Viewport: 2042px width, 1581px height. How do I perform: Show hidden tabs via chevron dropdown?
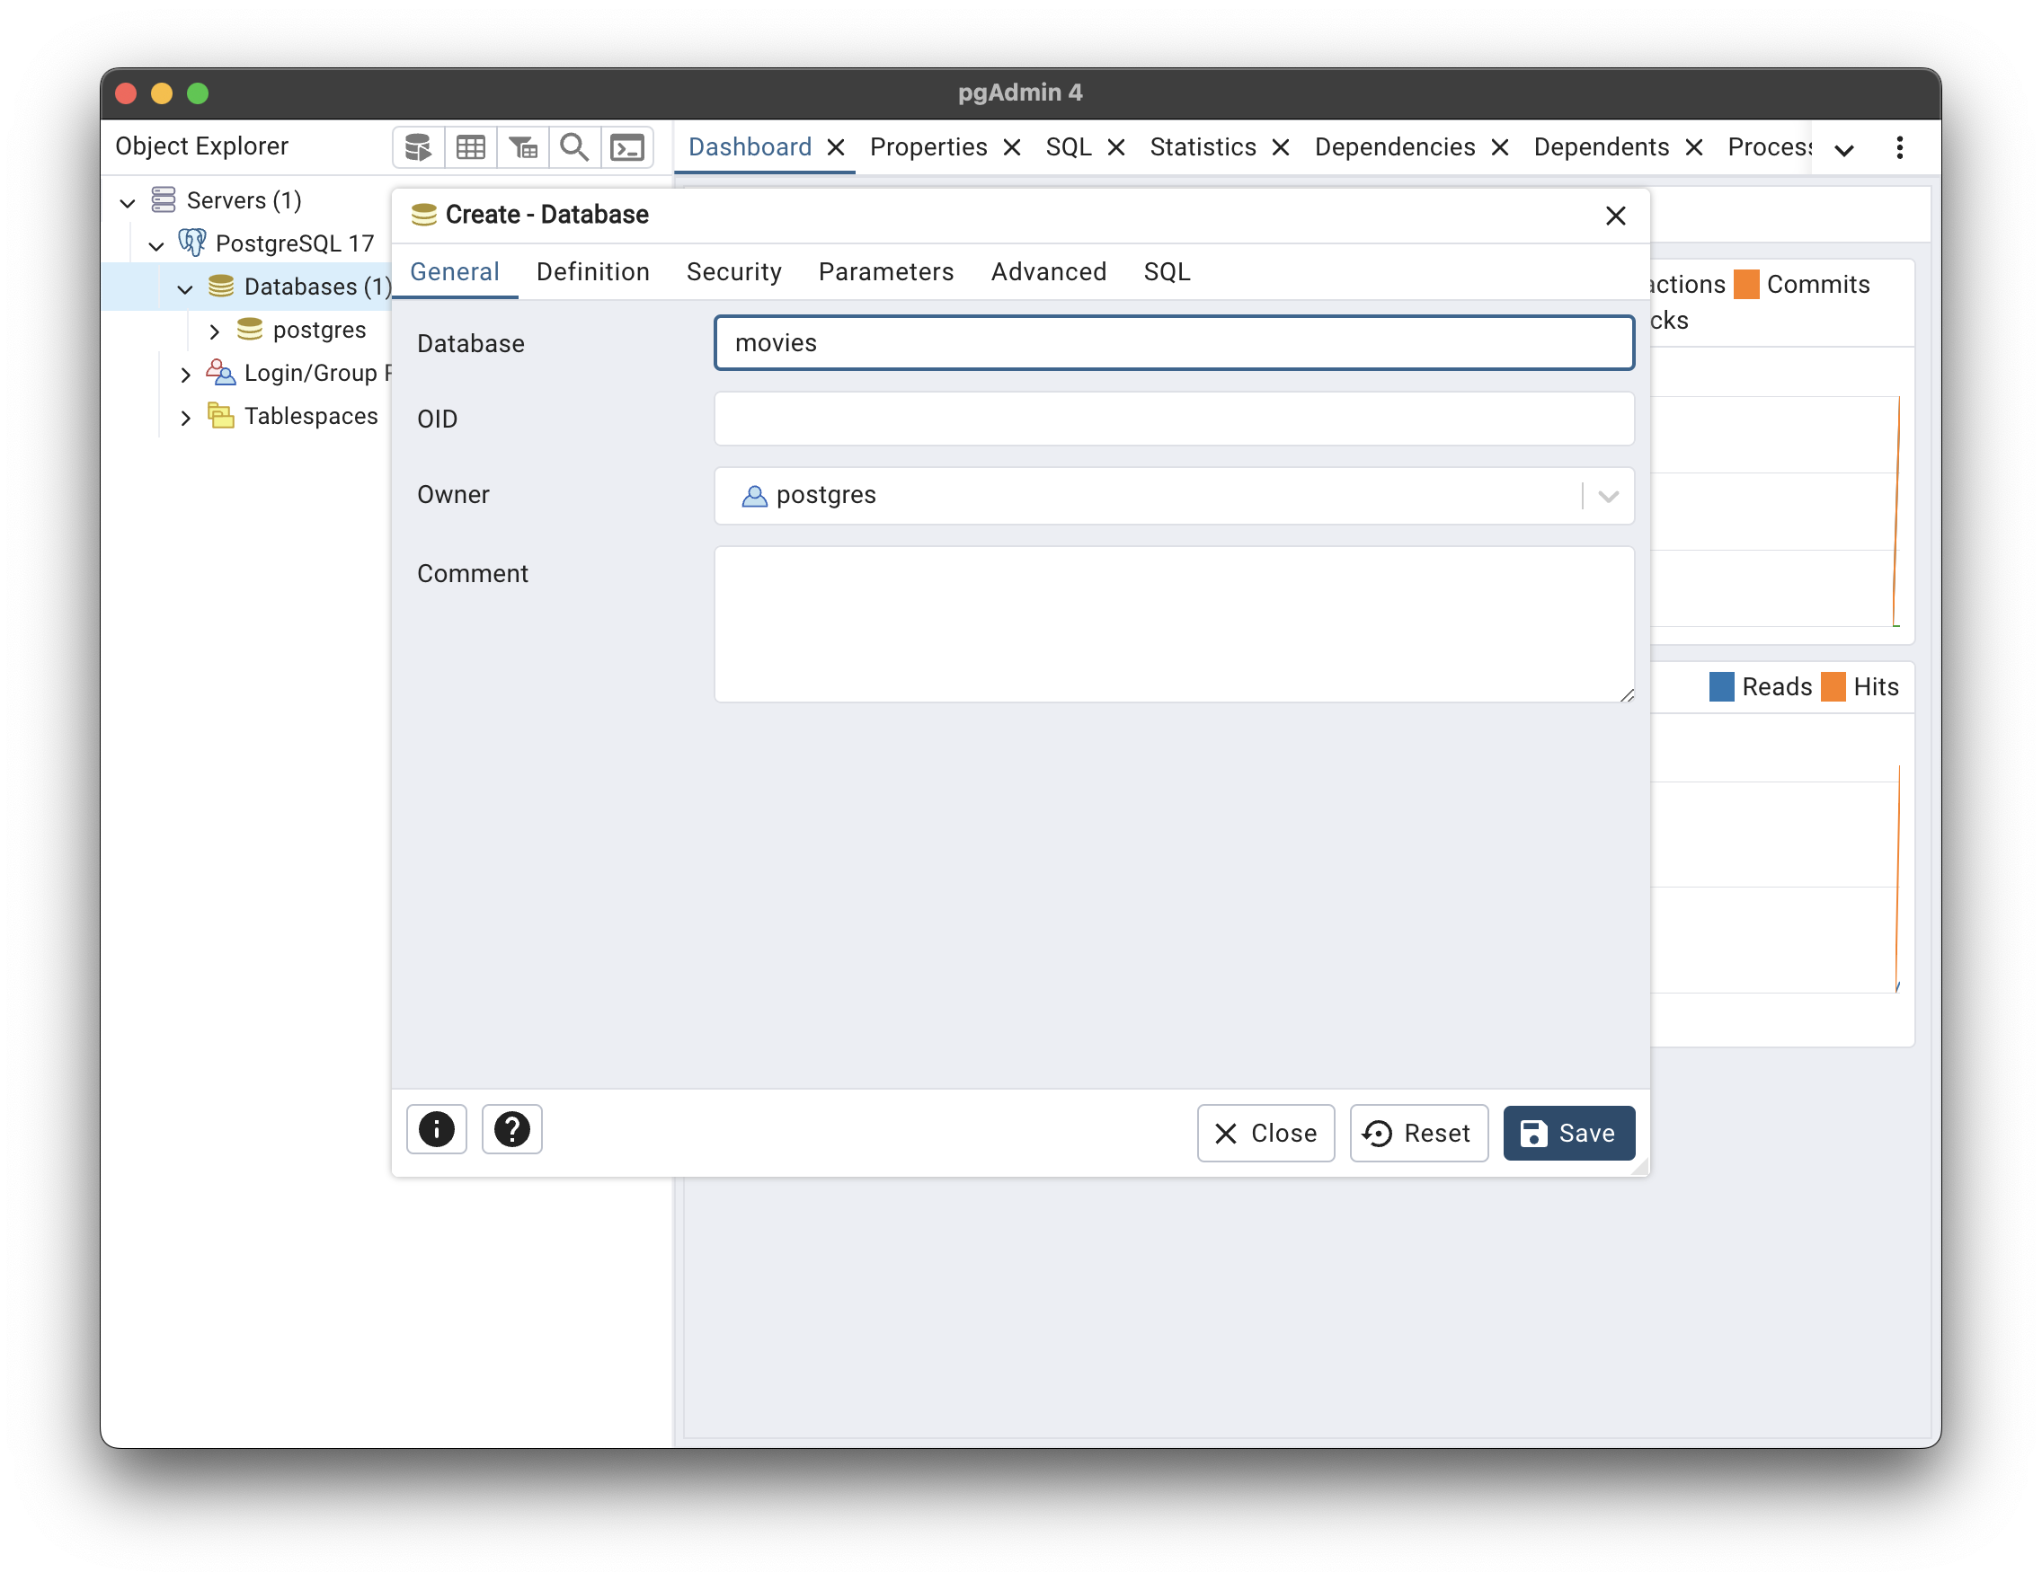tap(1843, 149)
